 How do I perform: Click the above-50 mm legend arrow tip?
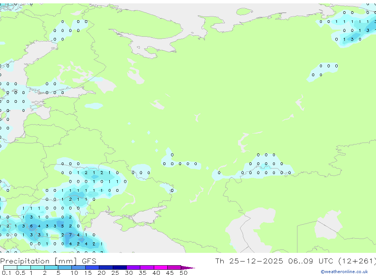(x=188, y=268)
